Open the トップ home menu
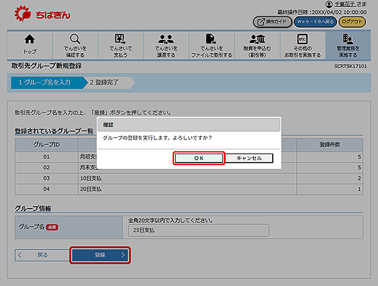The width and height of the screenshot is (378, 286). pos(30,45)
